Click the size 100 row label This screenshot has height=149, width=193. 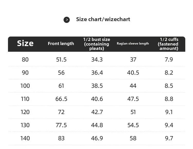point(25,86)
